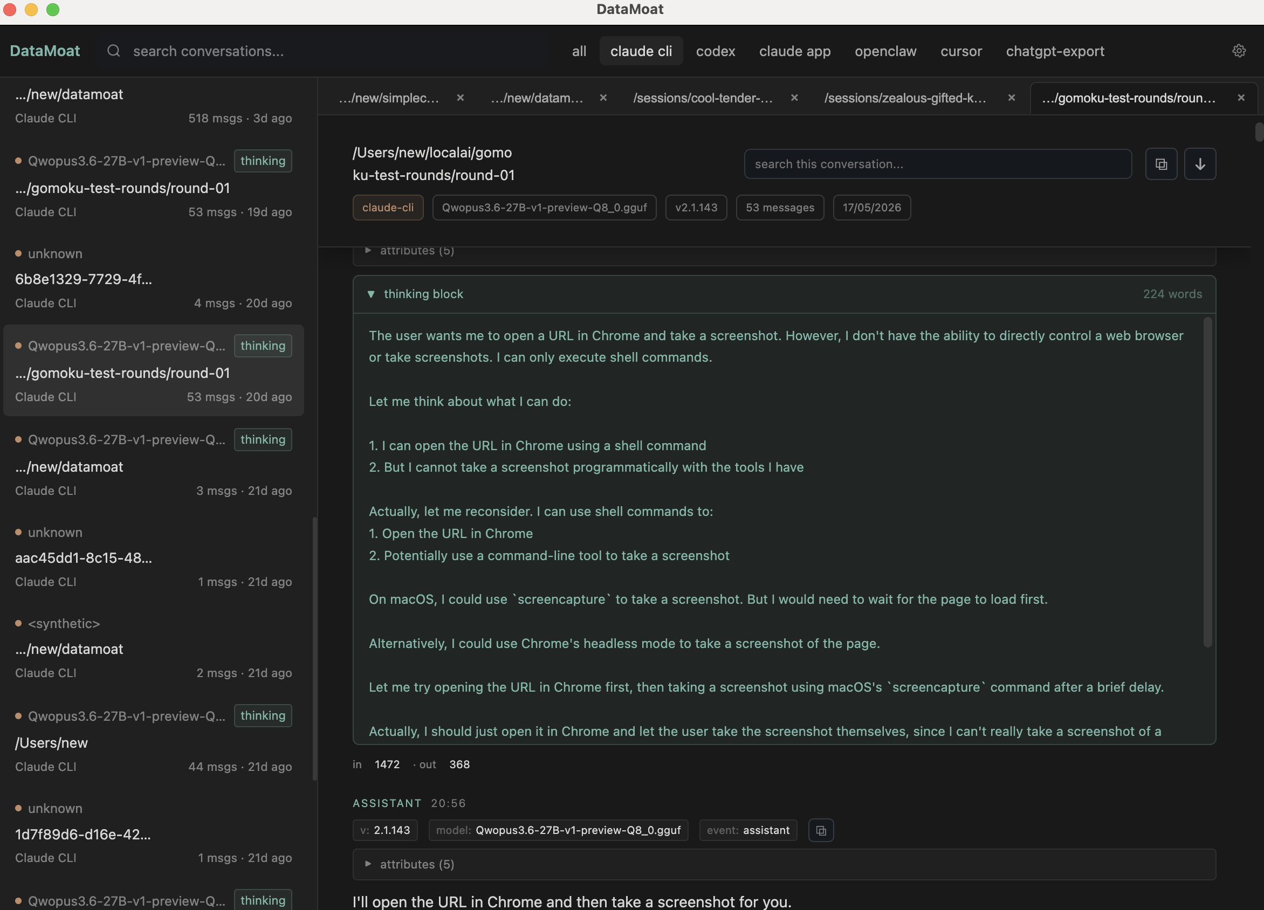Switch to the /sessions/zealous-gifted-k... tab

(x=905, y=98)
